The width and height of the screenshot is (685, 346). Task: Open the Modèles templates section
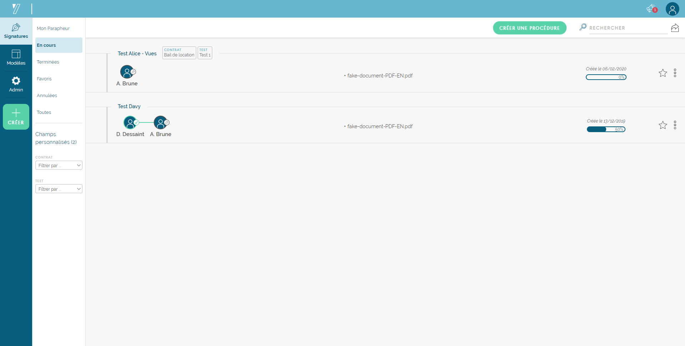(x=16, y=58)
